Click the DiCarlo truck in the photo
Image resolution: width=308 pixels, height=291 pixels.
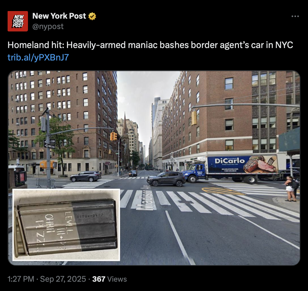pos(231,169)
